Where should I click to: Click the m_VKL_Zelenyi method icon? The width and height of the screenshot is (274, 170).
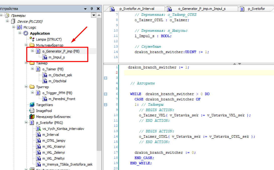click(x=38, y=152)
